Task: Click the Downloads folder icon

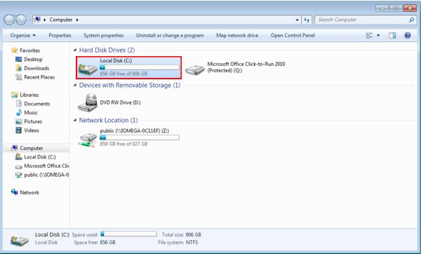Action: [x=18, y=68]
